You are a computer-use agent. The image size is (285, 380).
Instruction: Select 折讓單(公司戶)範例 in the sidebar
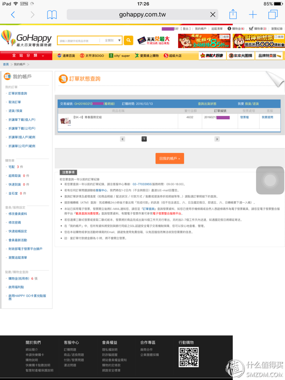pyautogui.click(x=22, y=146)
